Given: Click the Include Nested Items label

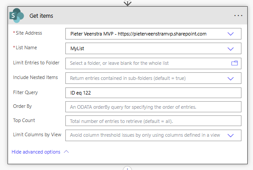Looking at the screenshot, I should tap(35, 77).
